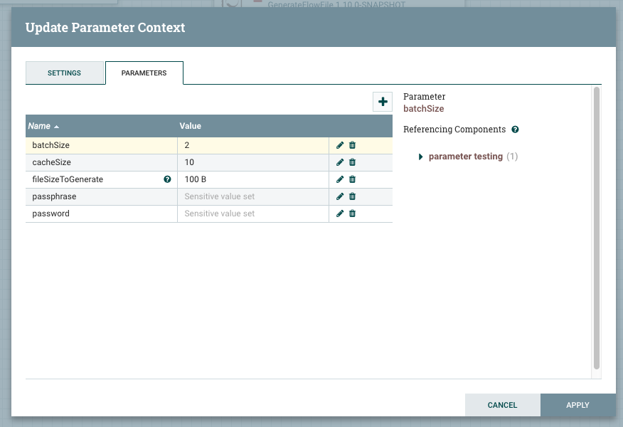Click passphrase Sensitive value set cell
The height and width of the screenshot is (427, 623).
253,197
